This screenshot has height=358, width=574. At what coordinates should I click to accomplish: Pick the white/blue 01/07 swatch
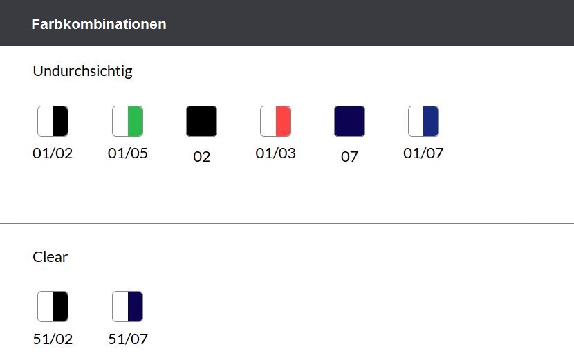point(423,122)
